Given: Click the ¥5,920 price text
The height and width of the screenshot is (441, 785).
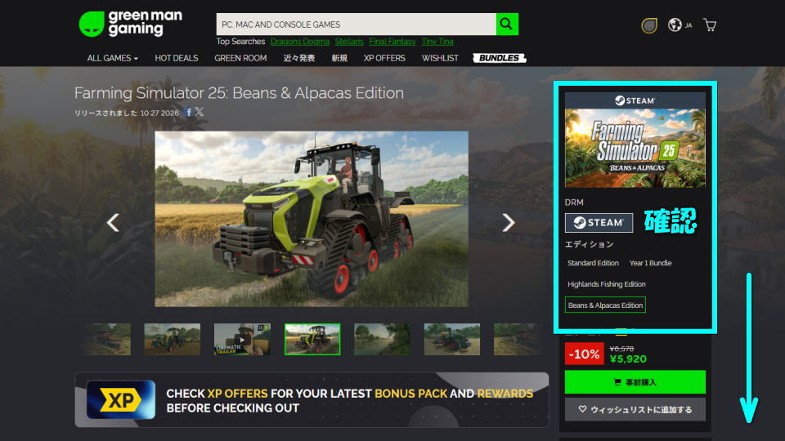Looking at the screenshot, I should (628, 359).
